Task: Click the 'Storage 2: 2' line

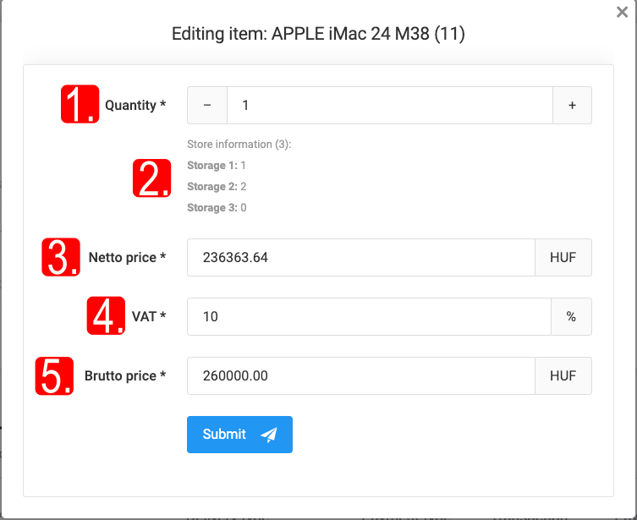Action: pos(217,186)
